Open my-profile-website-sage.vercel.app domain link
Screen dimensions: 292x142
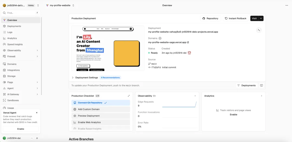(168, 42)
